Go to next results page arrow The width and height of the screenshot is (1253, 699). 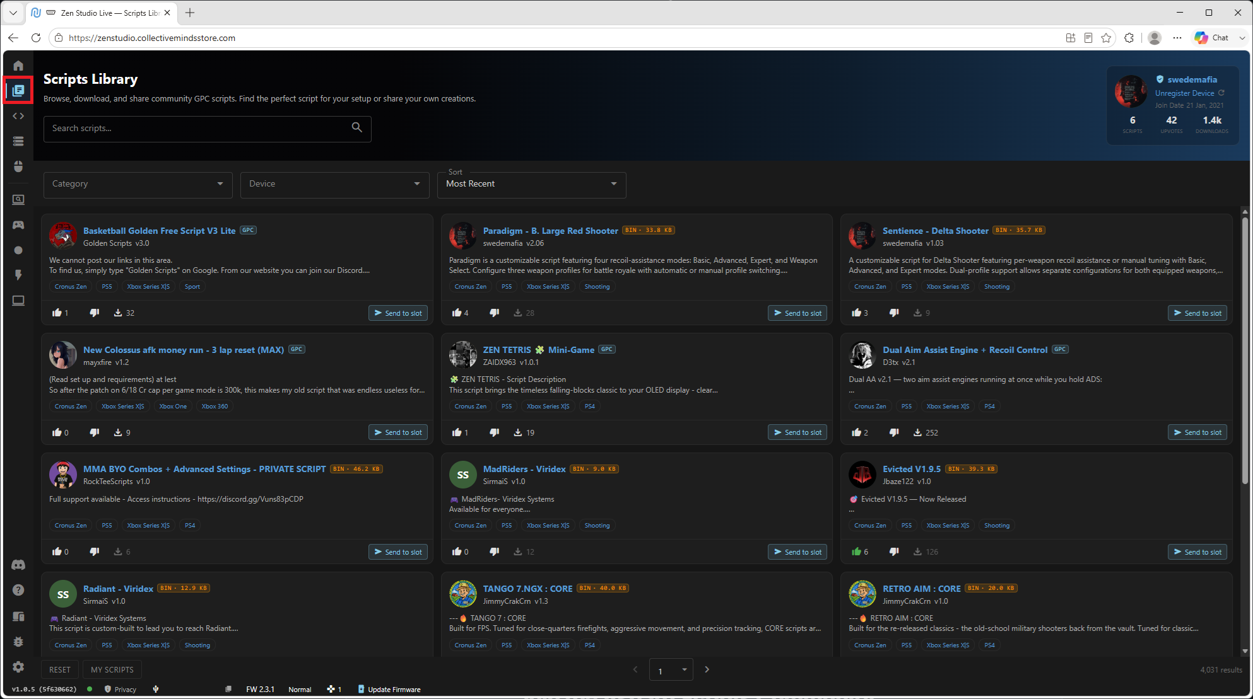pyautogui.click(x=707, y=669)
